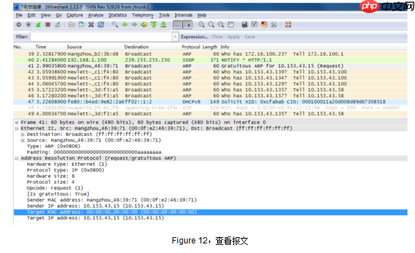Click the Expression... button
415x253 pixels.
pyautogui.click(x=194, y=37)
